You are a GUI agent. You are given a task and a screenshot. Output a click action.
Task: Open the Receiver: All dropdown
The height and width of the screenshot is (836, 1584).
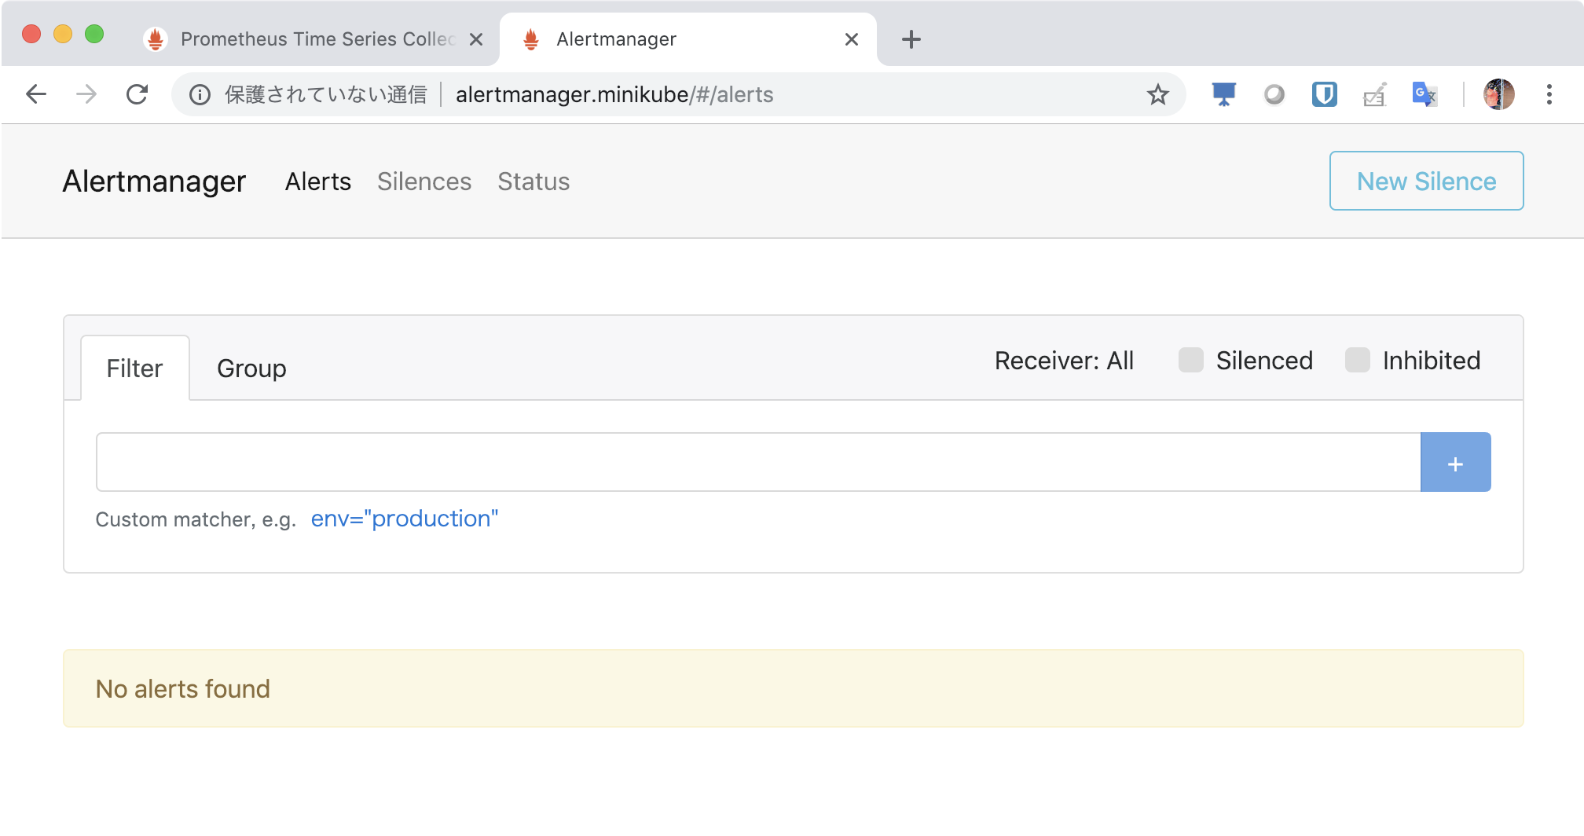pyautogui.click(x=1064, y=361)
